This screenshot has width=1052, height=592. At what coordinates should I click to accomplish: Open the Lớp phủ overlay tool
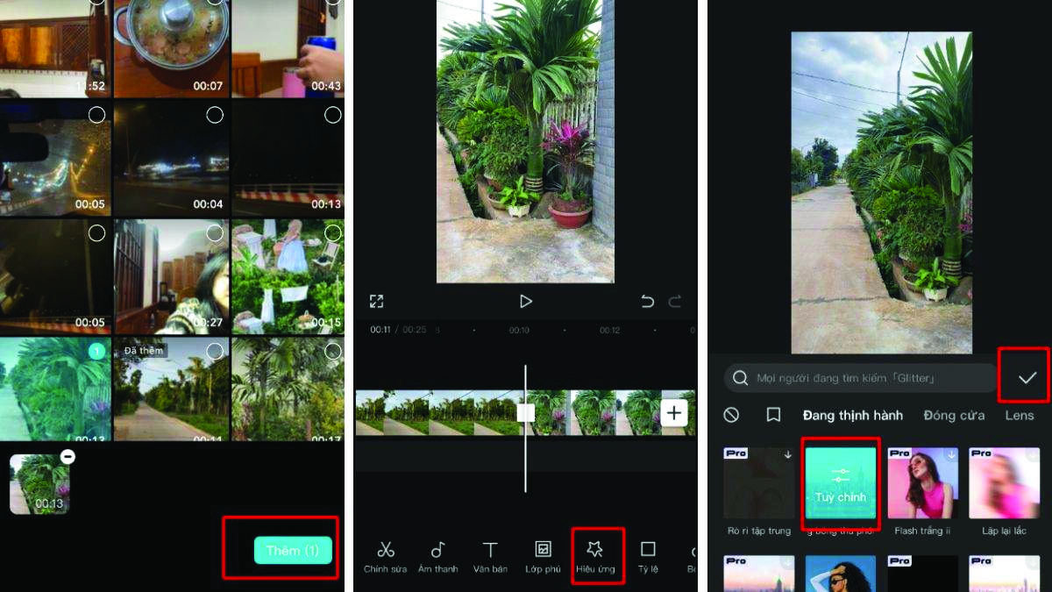(543, 557)
